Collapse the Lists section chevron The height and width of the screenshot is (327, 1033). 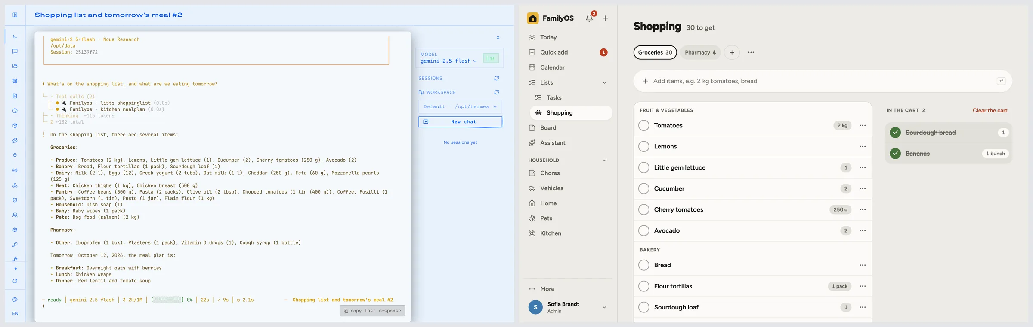(x=604, y=82)
